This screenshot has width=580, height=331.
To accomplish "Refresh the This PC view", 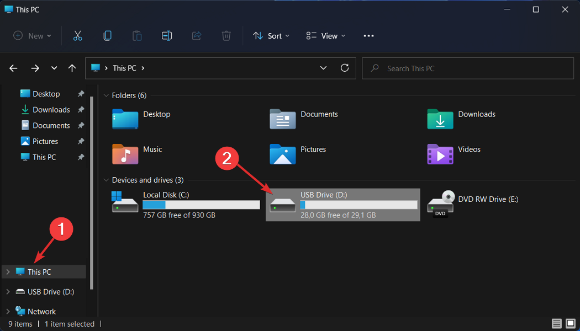I will pos(345,68).
